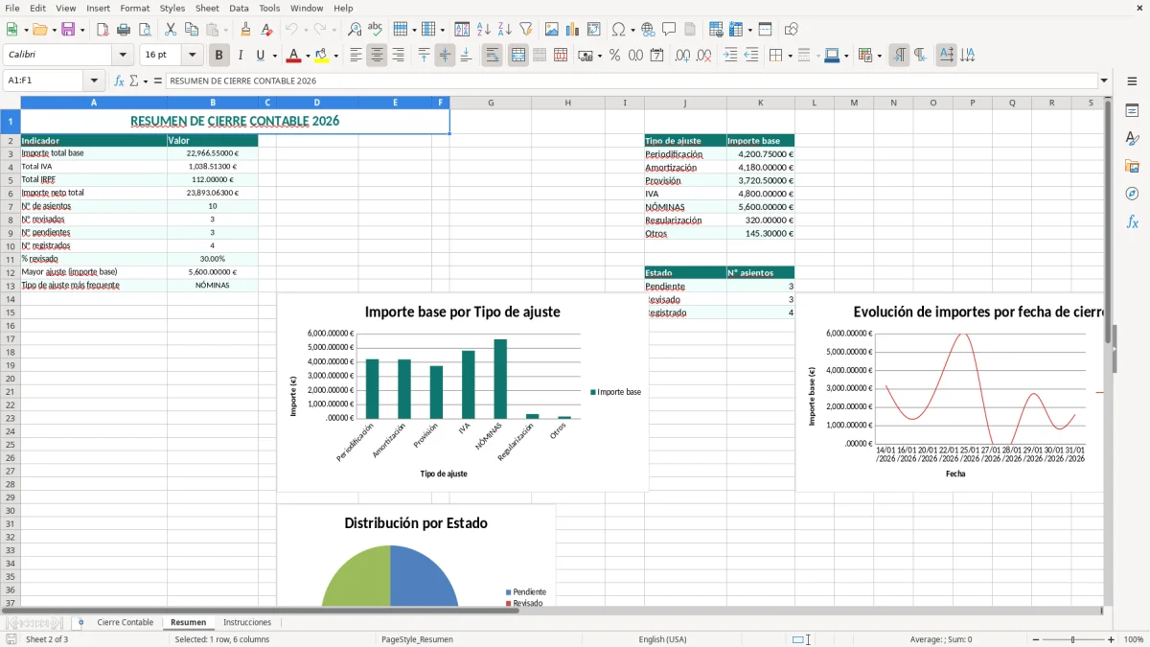Apply the red font color swatch
1150x647 pixels.
(294, 56)
